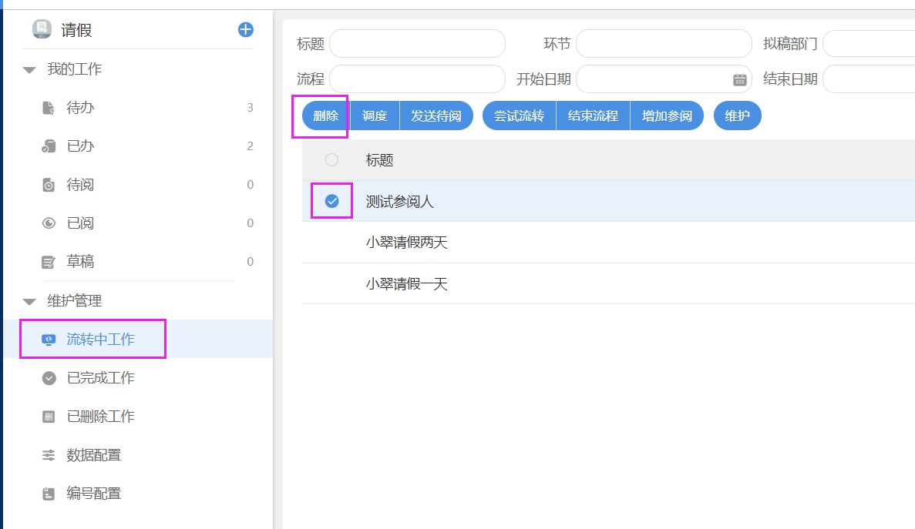The image size is (915, 529).
Task: Click the 已完成工作 checkmark icon
Action: (x=49, y=378)
